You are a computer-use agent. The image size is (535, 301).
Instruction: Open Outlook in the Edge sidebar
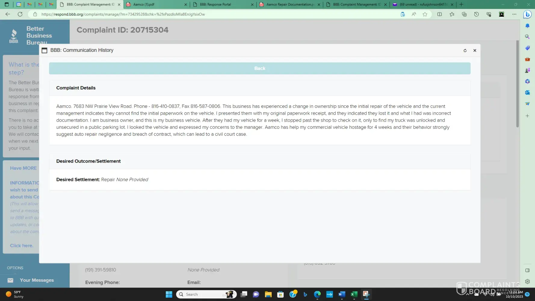pos(527,93)
